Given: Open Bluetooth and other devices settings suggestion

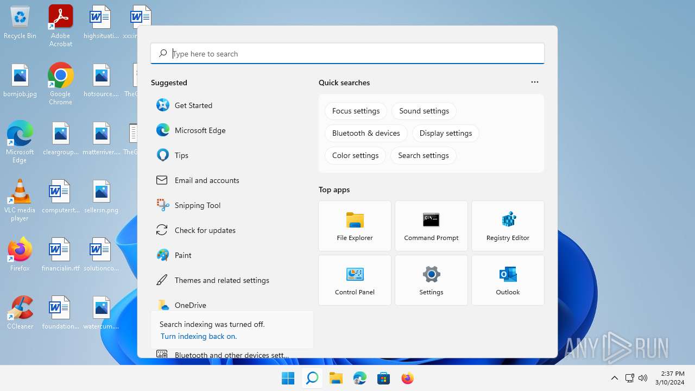Looking at the screenshot, I should (x=232, y=354).
